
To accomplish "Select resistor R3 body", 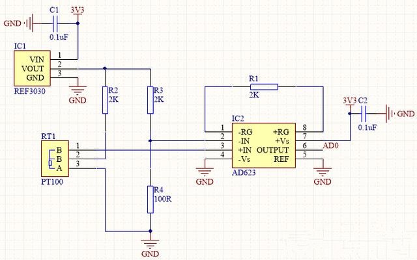I will click(x=151, y=100).
